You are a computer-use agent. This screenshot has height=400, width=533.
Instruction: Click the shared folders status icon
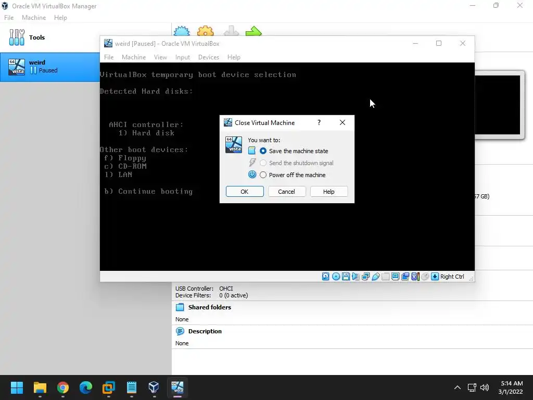[386, 277]
